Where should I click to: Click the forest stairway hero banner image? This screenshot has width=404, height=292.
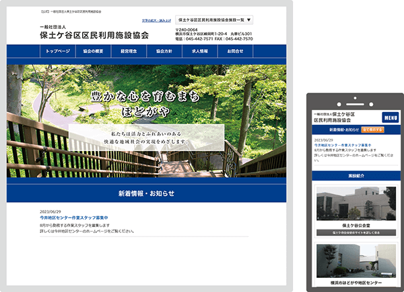pyautogui.click(x=146, y=121)
